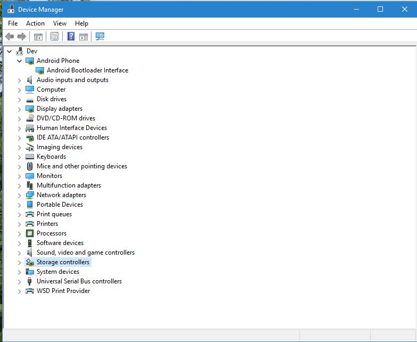Open the View menu
Viewport: 417px width, 342px height.
60,23
